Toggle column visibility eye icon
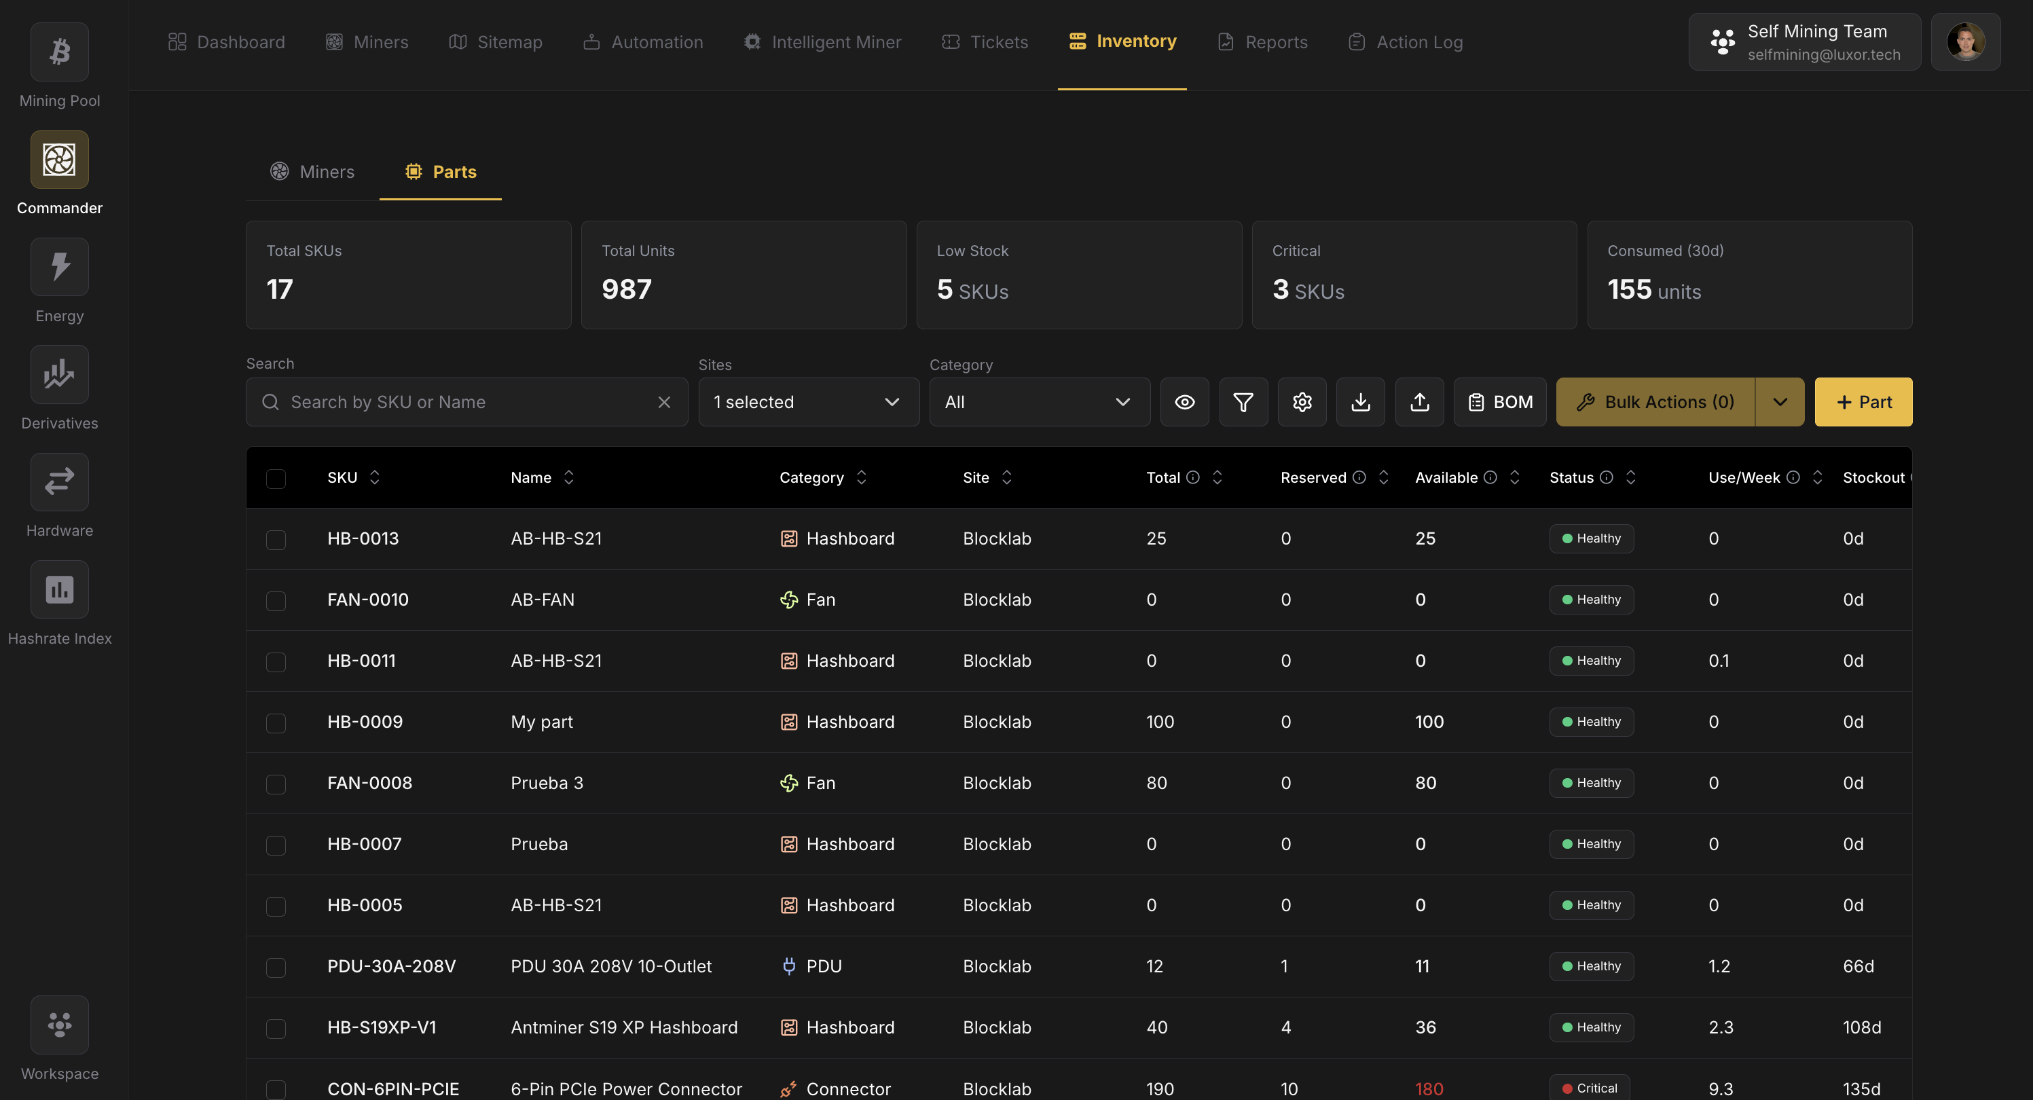The height and width of the screenshot is (1100, 2033). (1185, 402)
